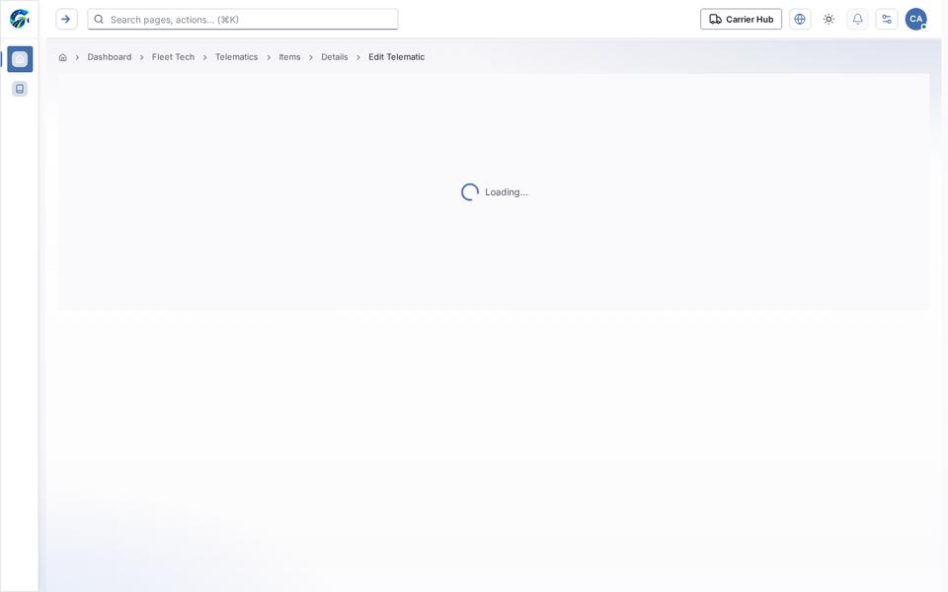Go to Details breadcrumb

[335, 57]
